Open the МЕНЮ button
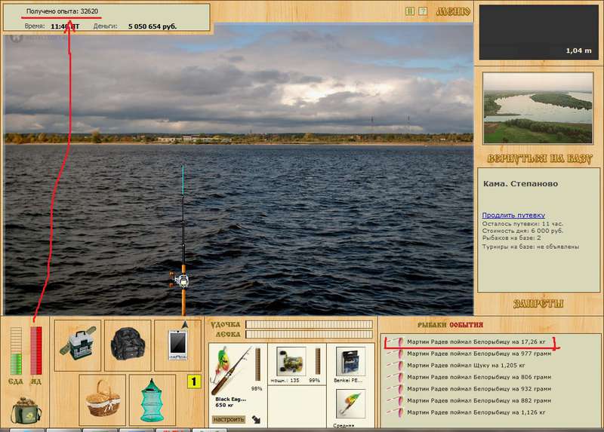 coord(454,11)
